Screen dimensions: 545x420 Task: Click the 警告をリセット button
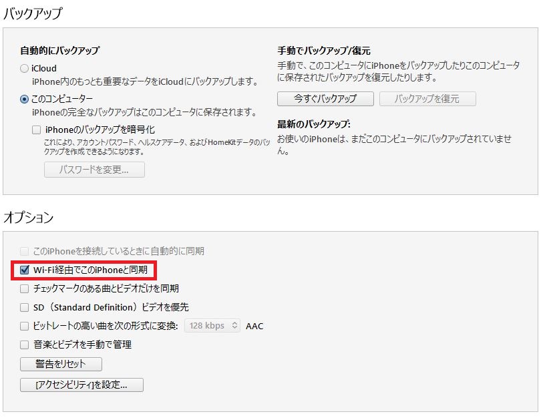click(61, 364)
